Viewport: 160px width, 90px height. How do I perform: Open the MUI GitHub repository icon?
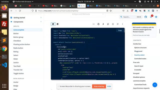click(x=146, y=17)
